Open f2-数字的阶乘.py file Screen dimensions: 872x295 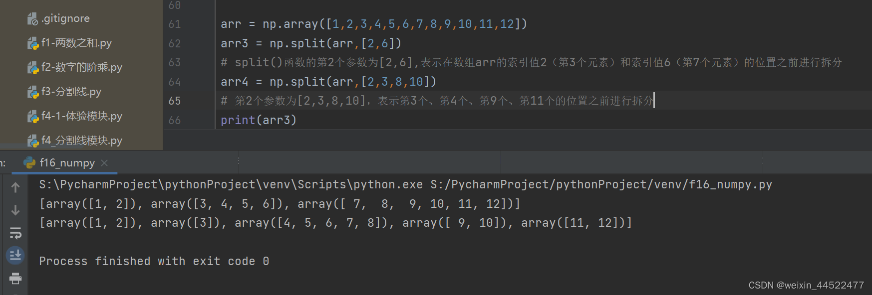pos(82,67)
